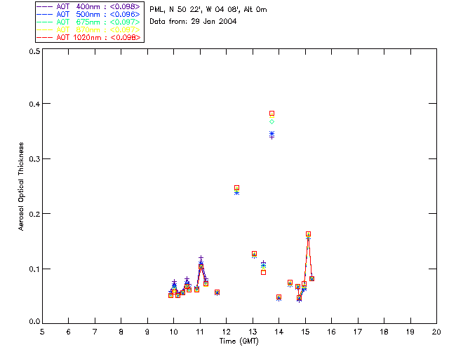The height and width of the screenshot is (359, 449).
Task: Click the y-axis tick label 0.3
Action: point(34,159)
